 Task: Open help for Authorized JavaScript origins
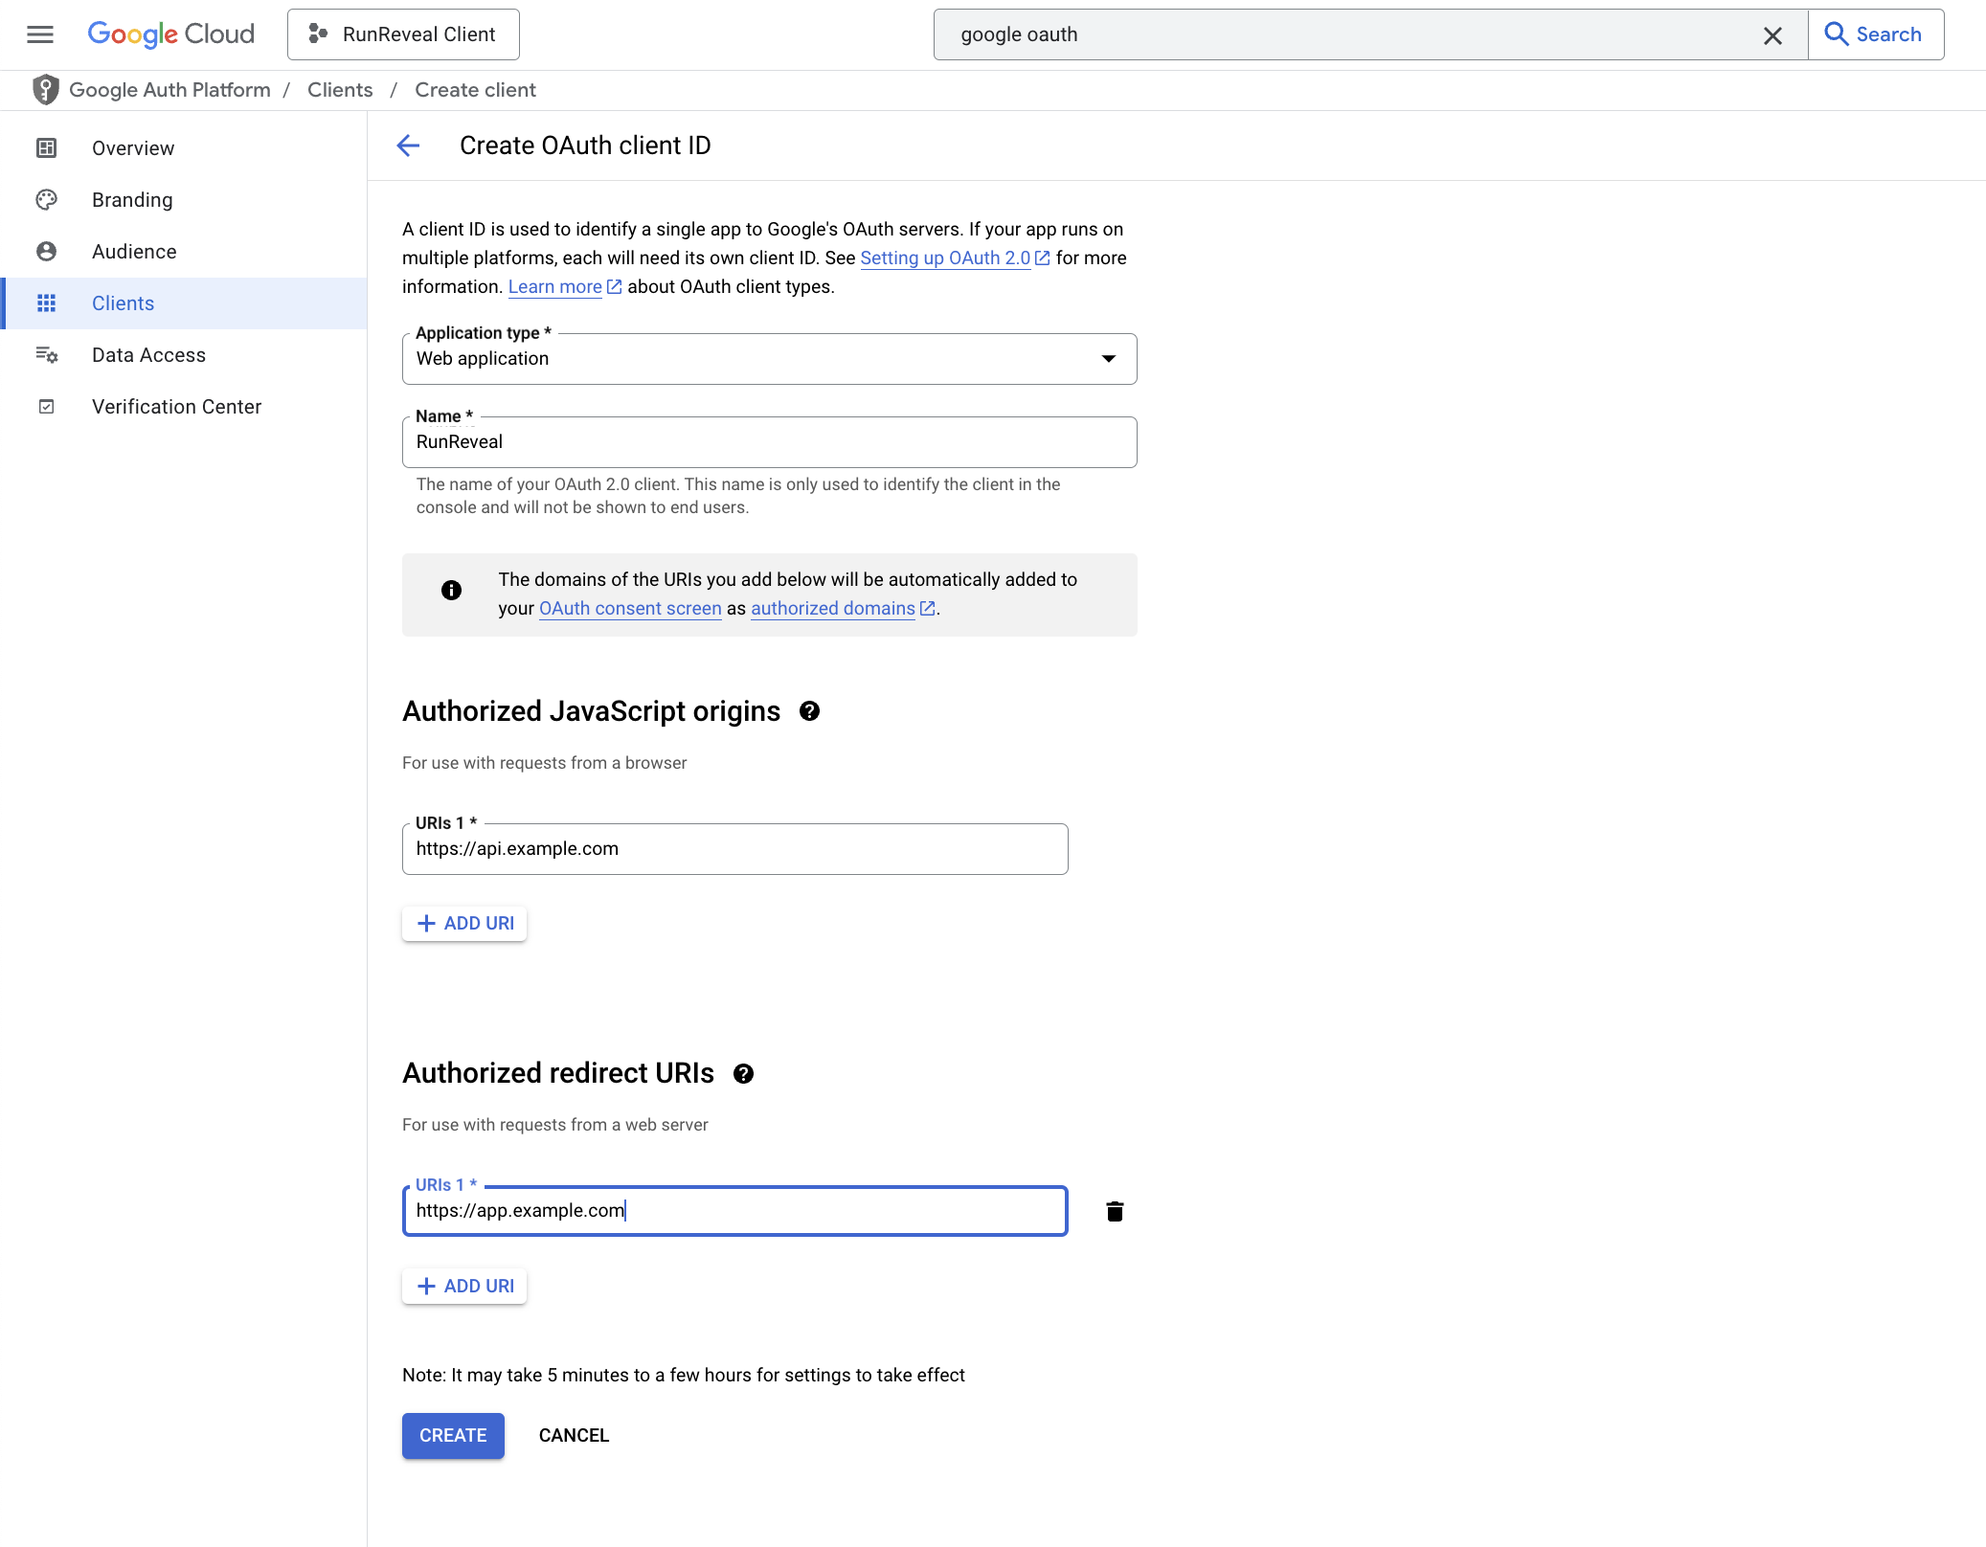pyautogui.click(x=809, y=710)
